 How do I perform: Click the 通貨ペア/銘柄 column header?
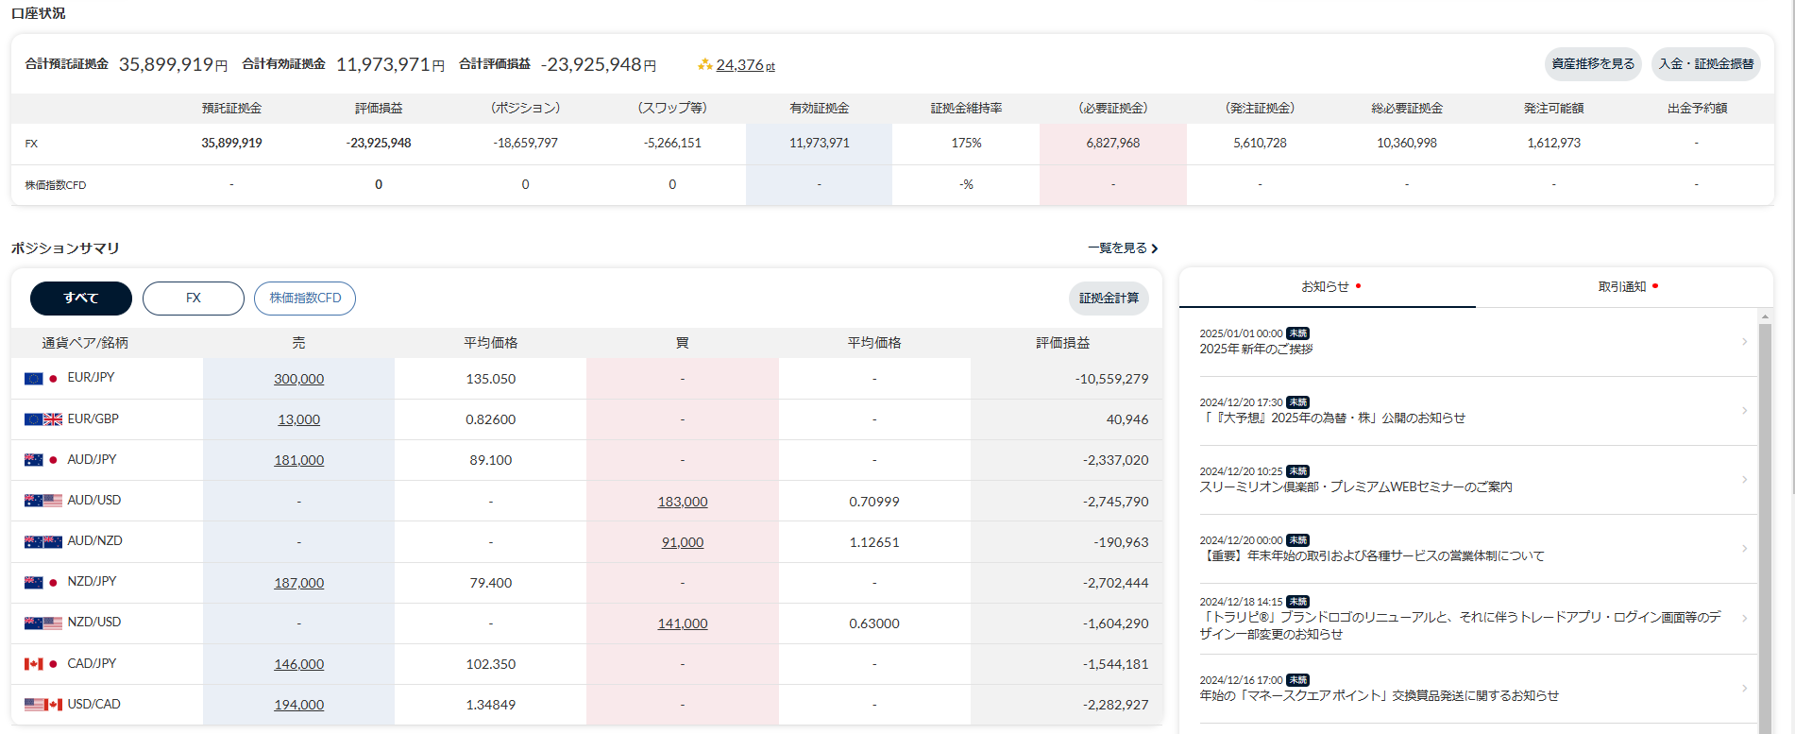[x=85, y=343]
